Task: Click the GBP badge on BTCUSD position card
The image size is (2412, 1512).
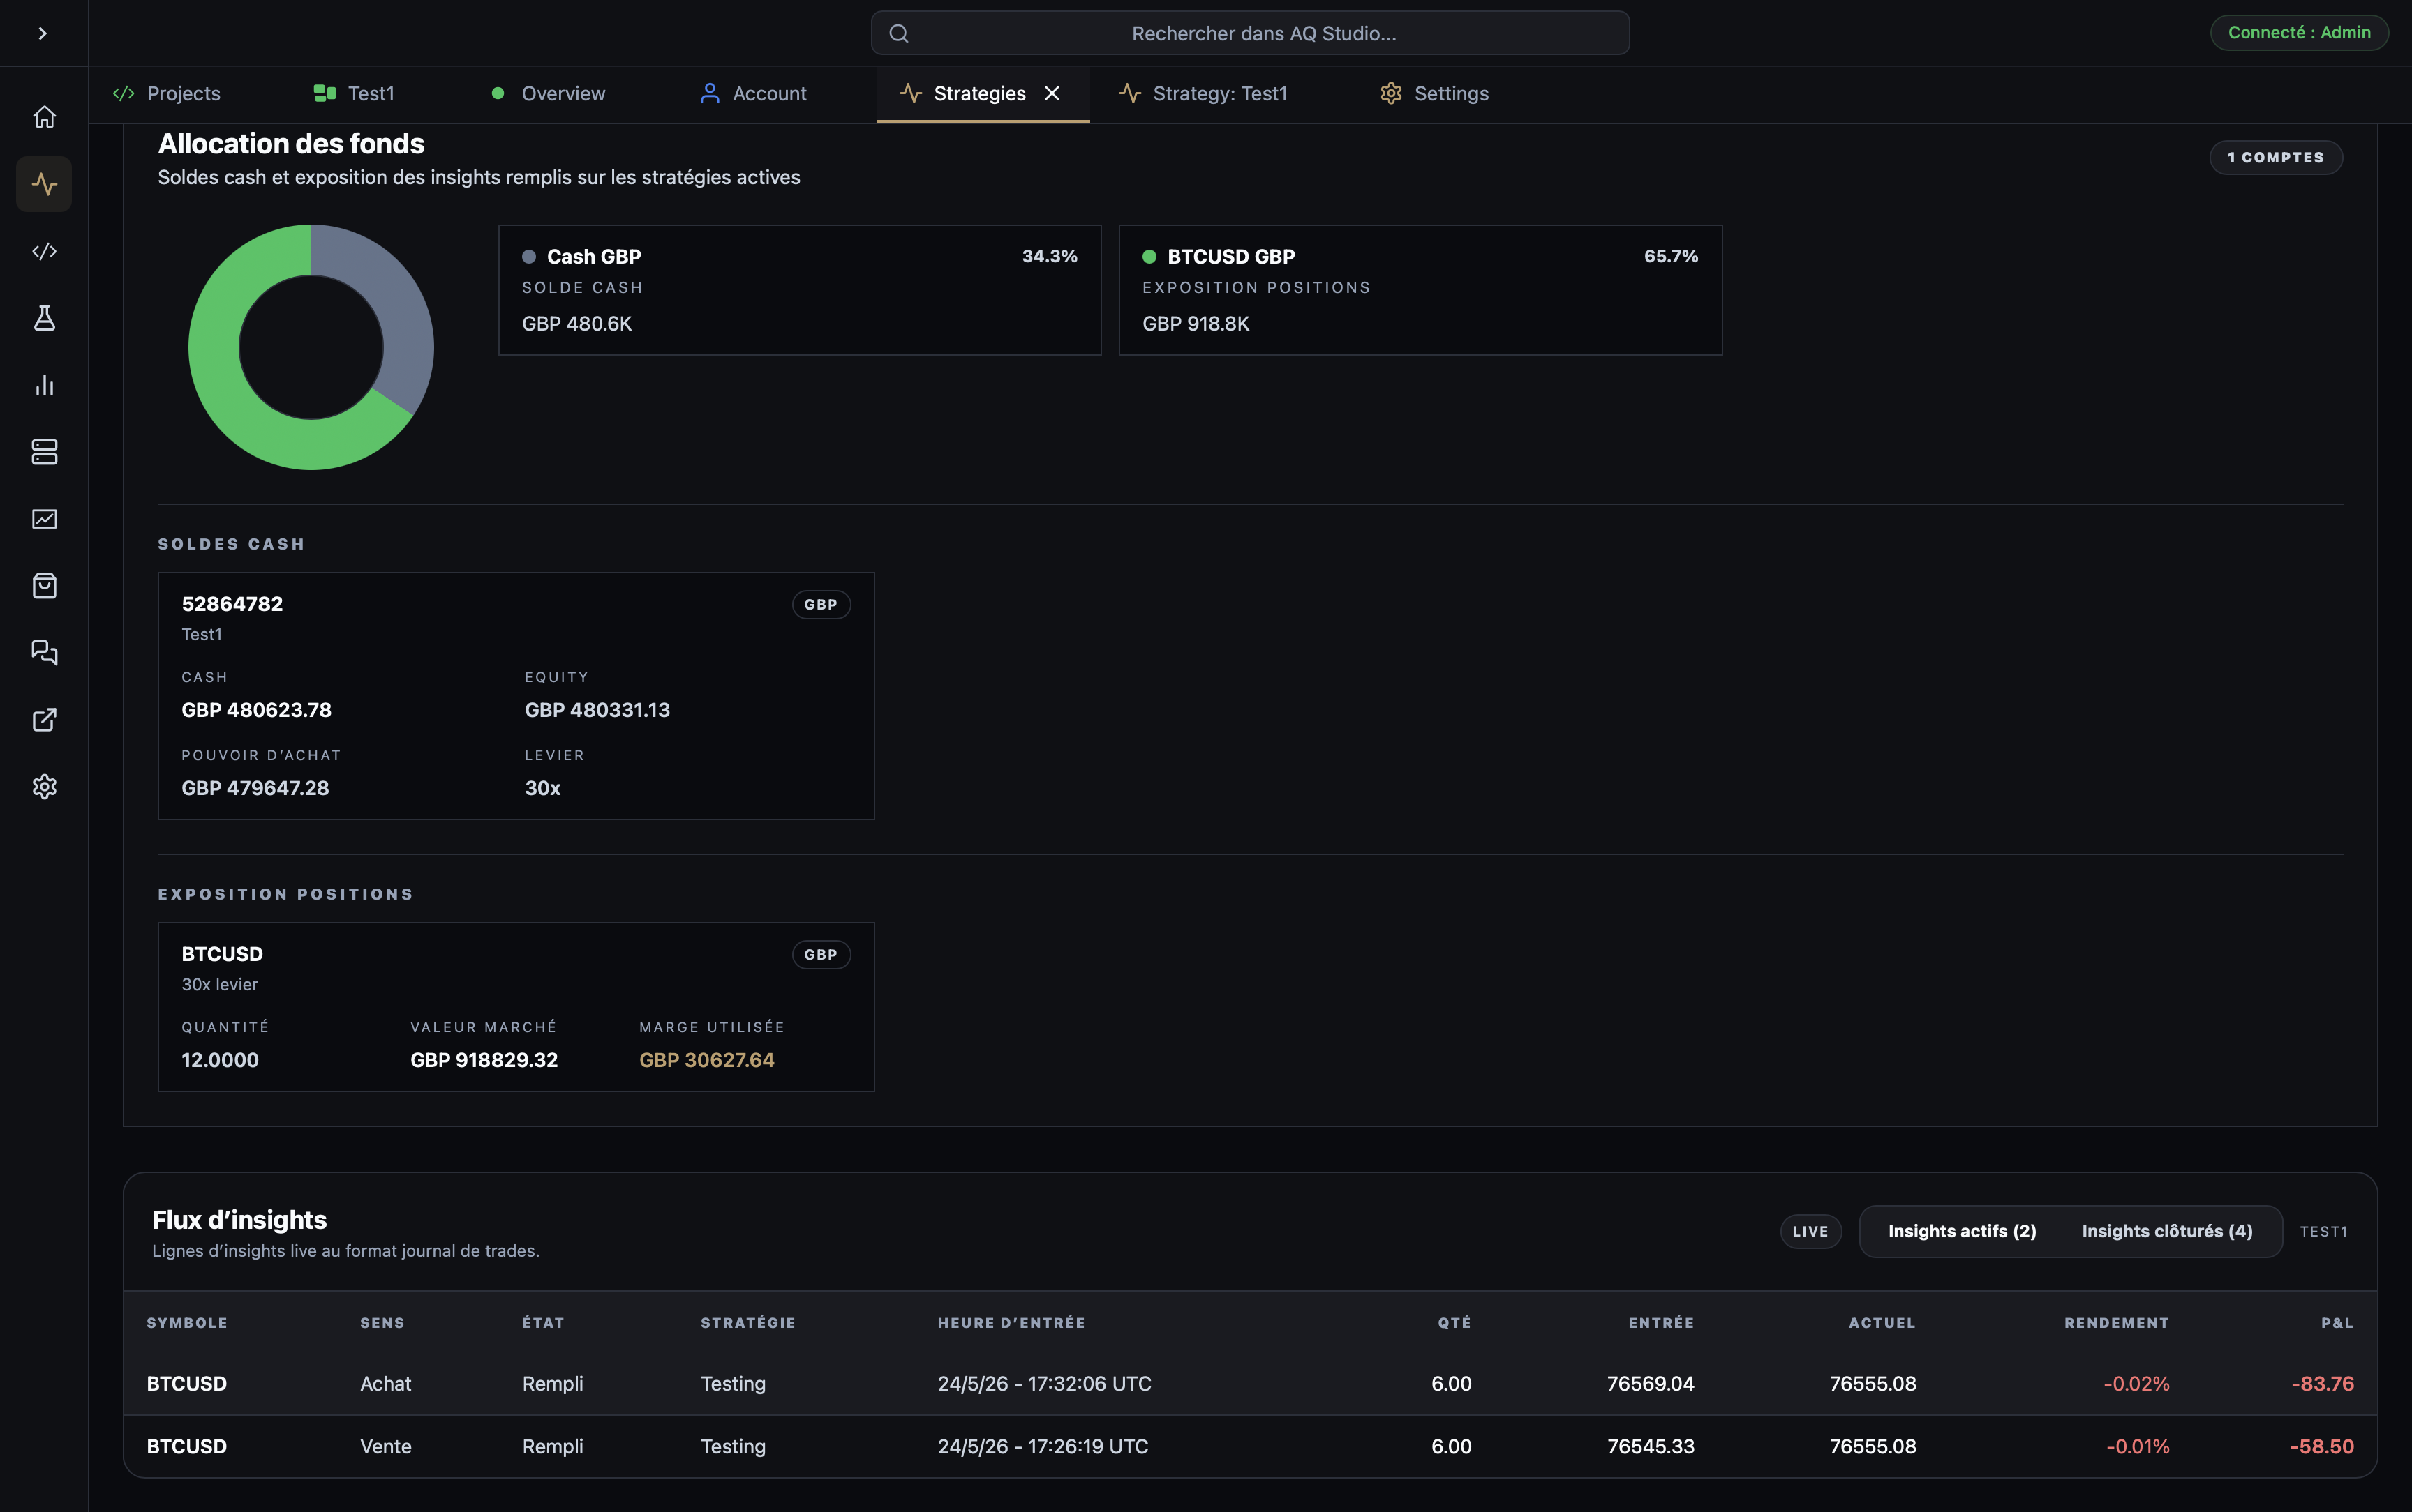Action: (x=821, y=955)
